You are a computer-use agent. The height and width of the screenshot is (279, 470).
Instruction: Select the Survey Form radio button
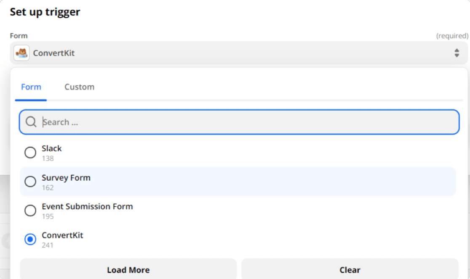point(30,182)
